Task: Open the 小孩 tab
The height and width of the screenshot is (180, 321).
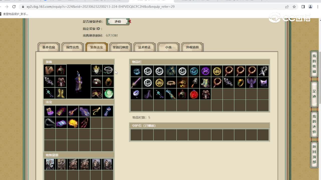Action: [x=168, y=47]
